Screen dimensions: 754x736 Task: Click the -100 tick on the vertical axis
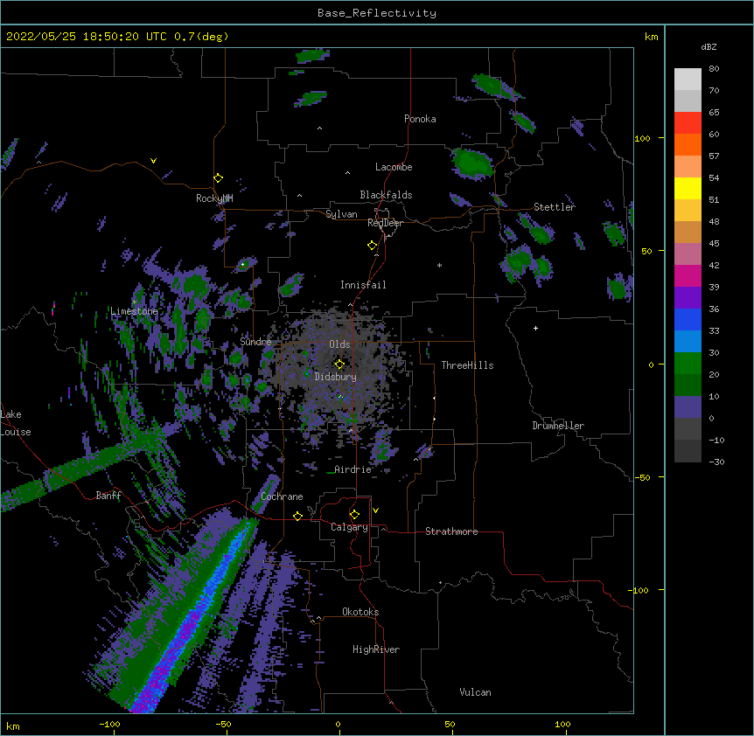coord(639,590)
